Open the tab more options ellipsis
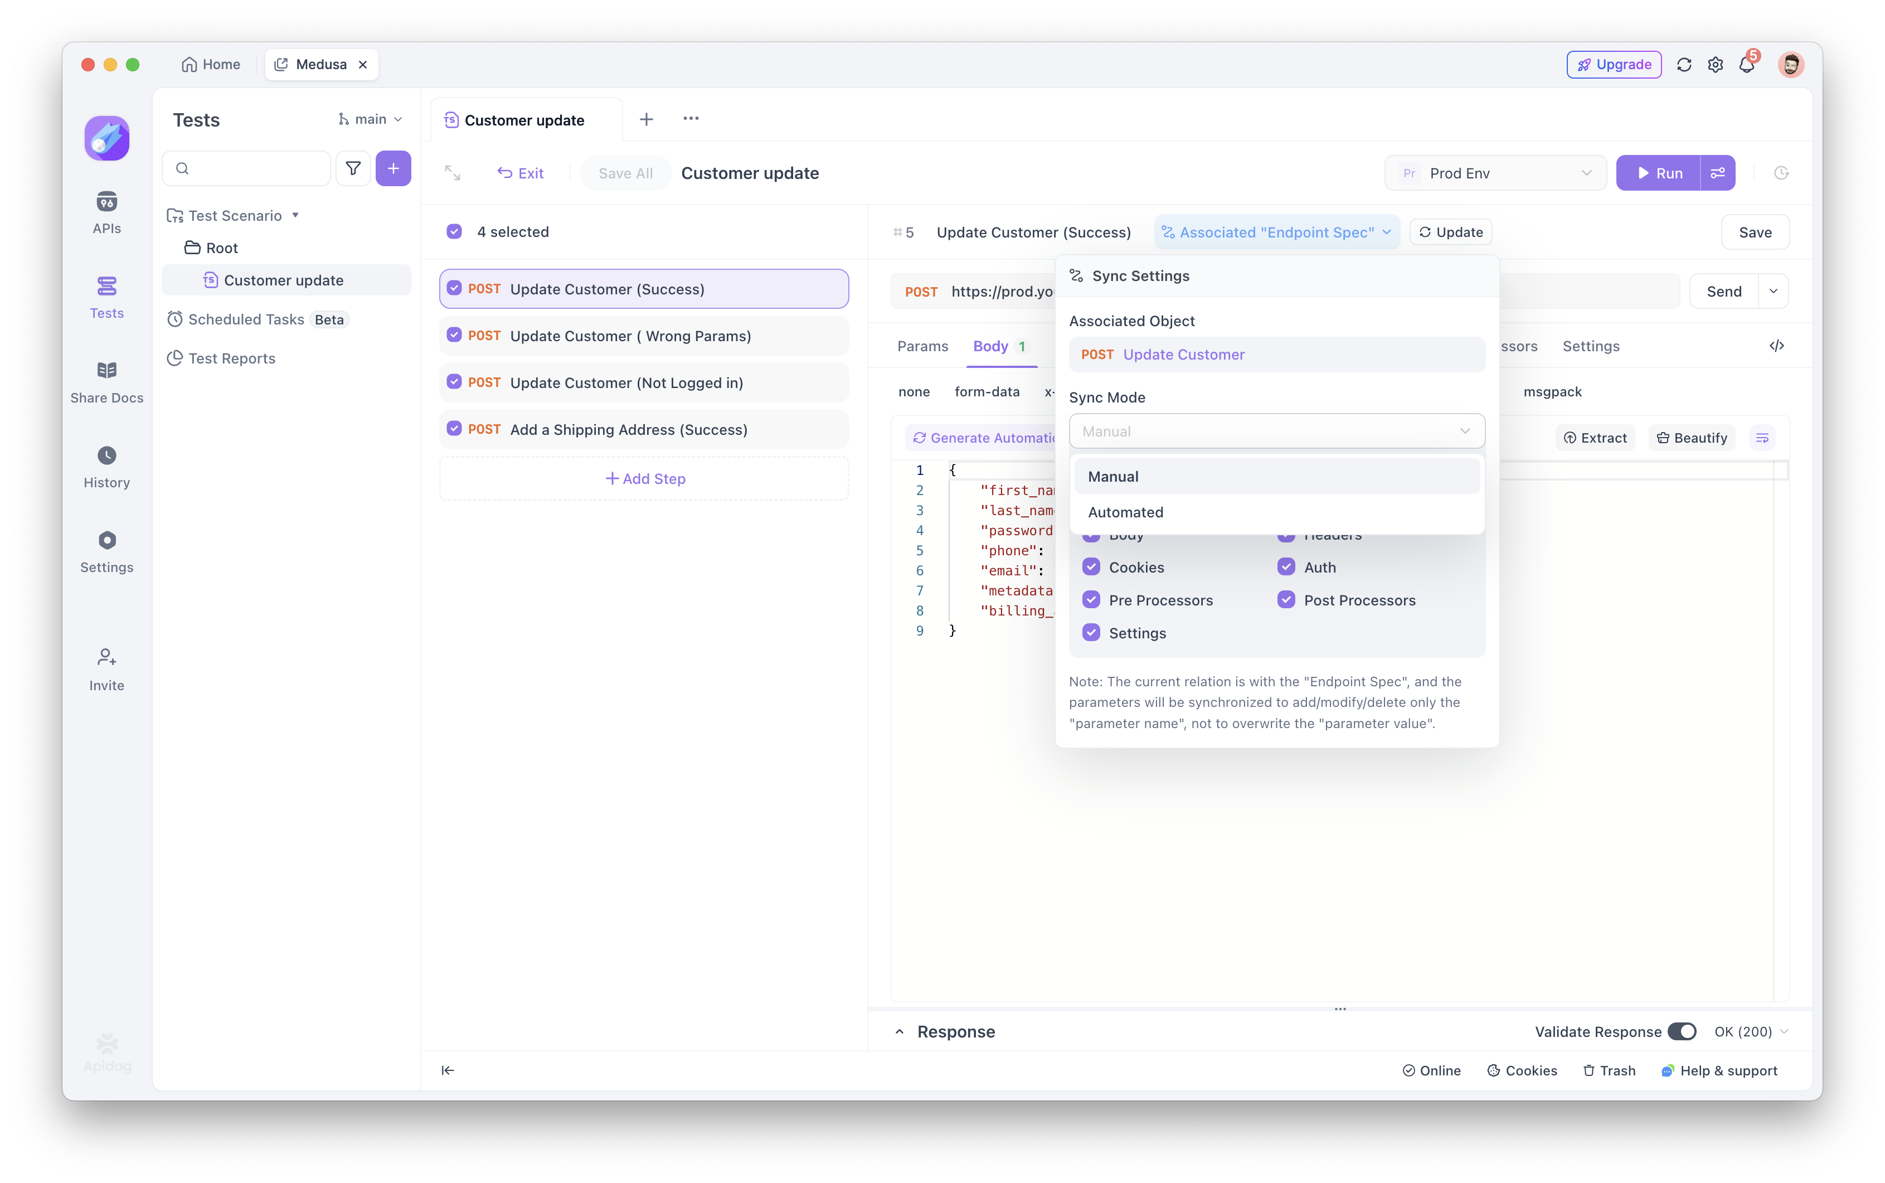This screenshot has width=1885, height=1183. click(691, 119)
